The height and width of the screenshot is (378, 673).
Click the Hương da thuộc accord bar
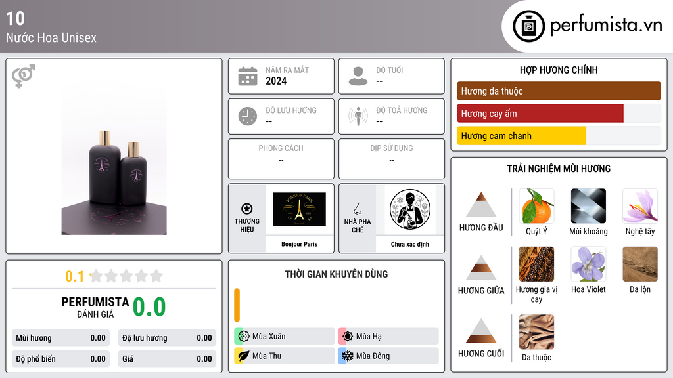(x=559, y=91)
